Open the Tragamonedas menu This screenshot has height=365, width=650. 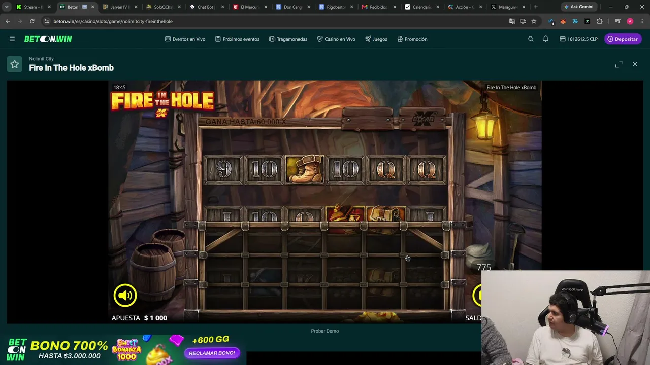click(x=288, y=39)
